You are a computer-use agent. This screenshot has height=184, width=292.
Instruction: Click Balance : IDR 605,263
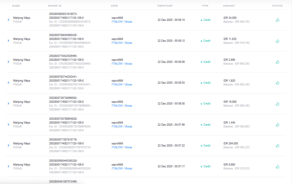(x=237, y=64)
